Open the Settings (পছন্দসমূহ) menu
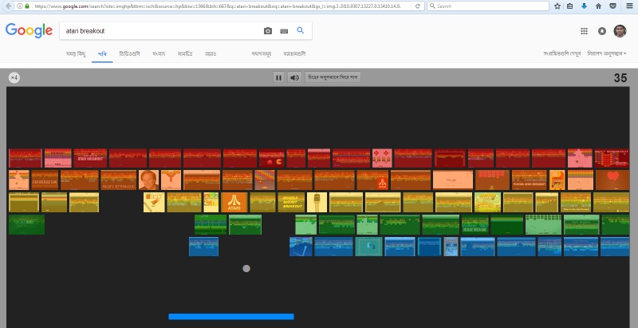The width and height of the screenshot is (638, 328). (x=262, y=53)
